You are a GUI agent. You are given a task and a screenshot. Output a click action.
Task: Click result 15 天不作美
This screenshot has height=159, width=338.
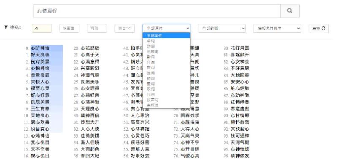click(x=40, y=149)
